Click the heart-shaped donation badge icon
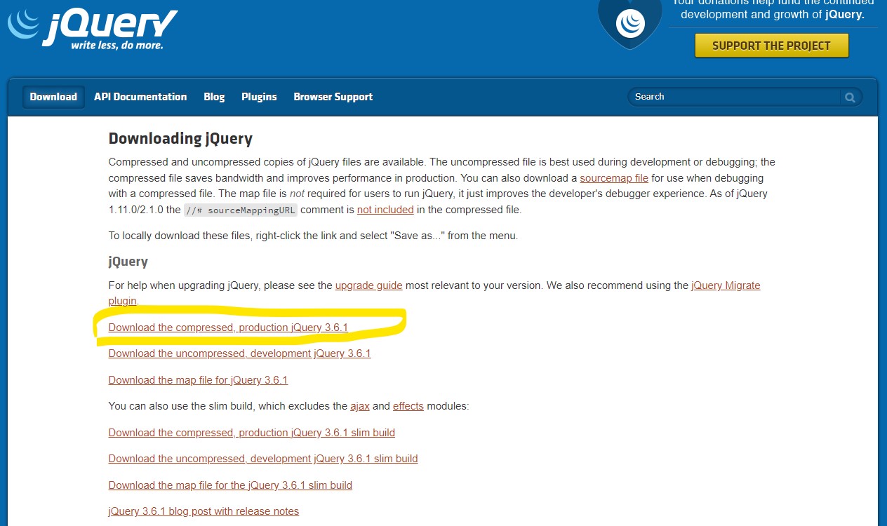 pyautogui.click(x=630, y=23)
